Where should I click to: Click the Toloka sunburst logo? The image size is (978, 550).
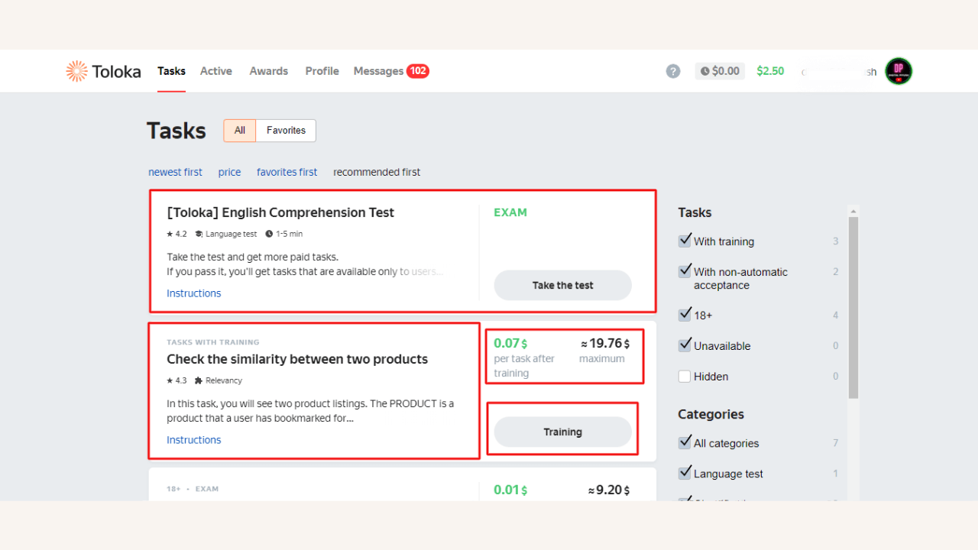click(76, 71)
